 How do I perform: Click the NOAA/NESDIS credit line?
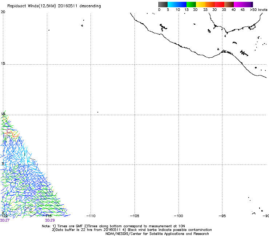coord(157,234)
